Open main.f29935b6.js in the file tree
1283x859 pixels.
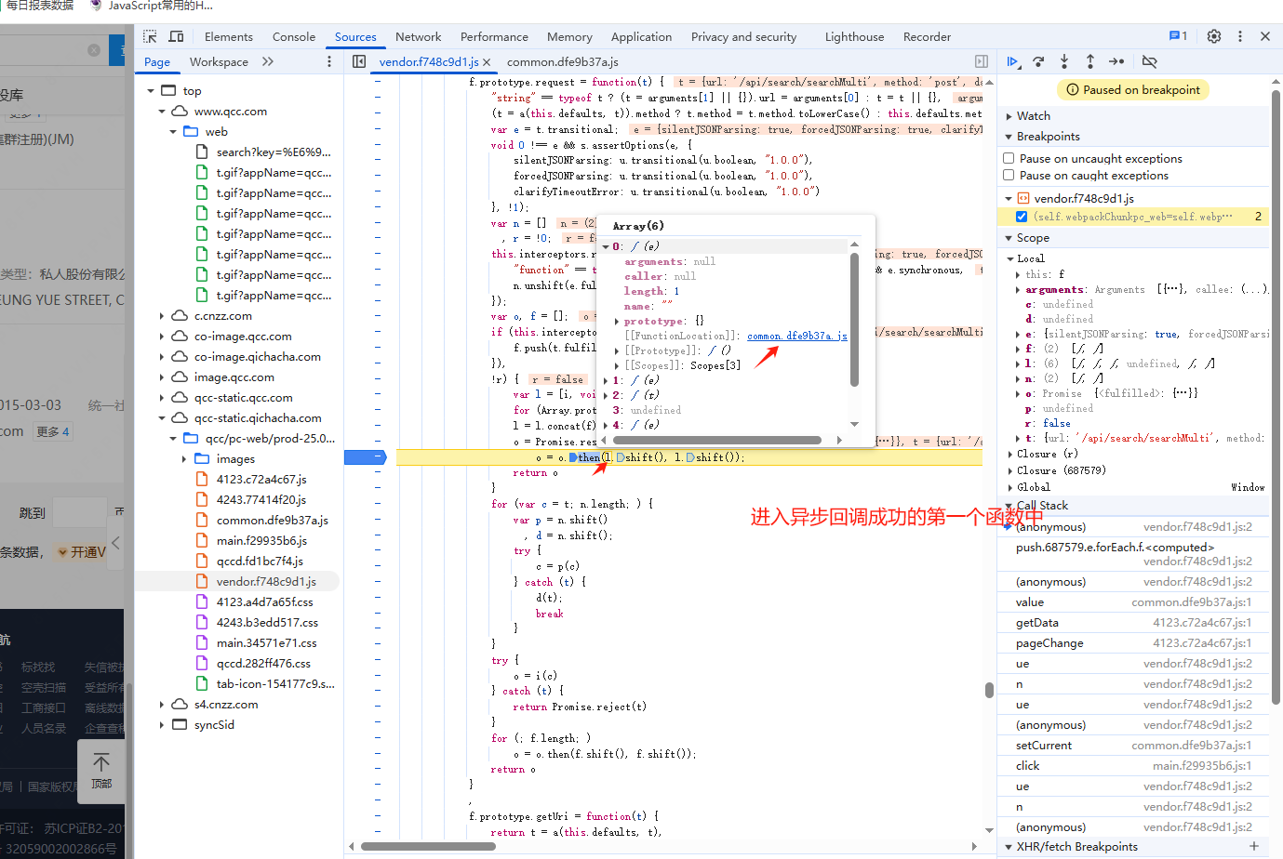pos(261,541)
